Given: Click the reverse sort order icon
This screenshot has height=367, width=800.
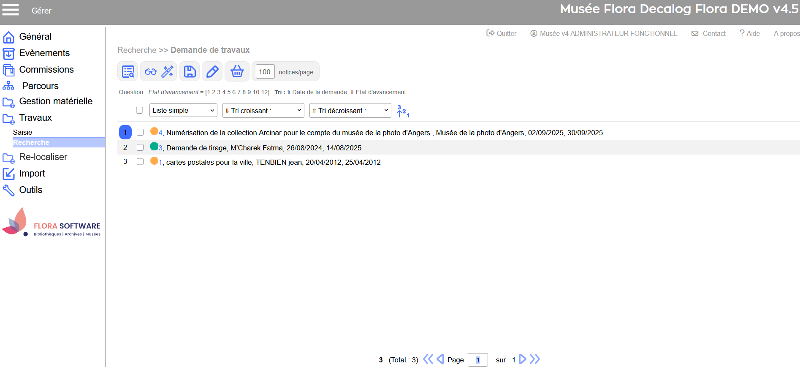Looking at the screenshot, I should [x=403, y=111].
